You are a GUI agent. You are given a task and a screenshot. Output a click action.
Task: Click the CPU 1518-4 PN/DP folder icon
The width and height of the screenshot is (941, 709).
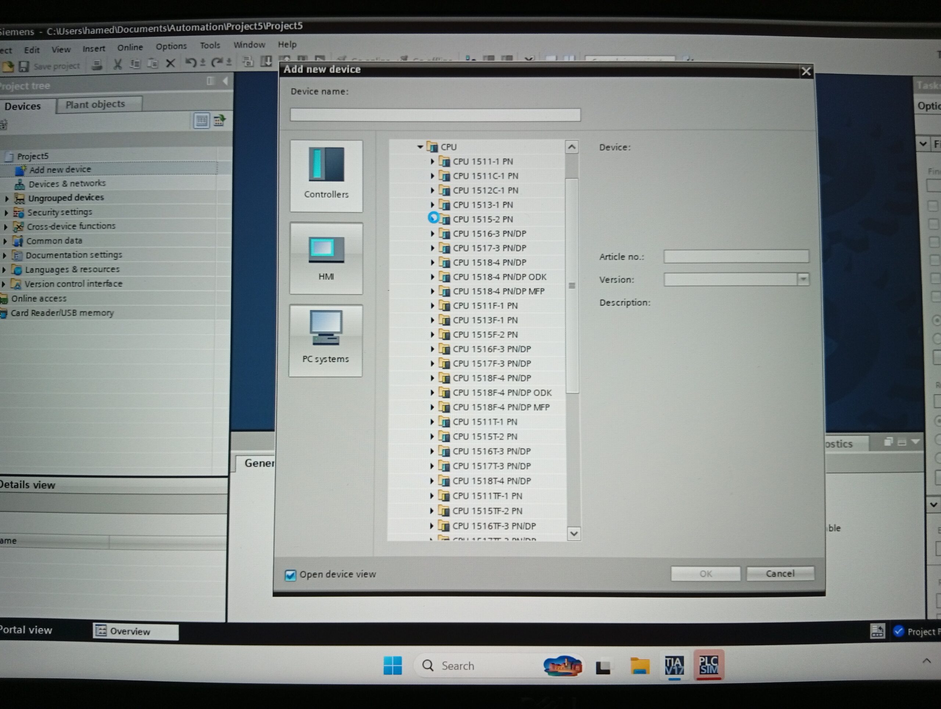point(444,263)
